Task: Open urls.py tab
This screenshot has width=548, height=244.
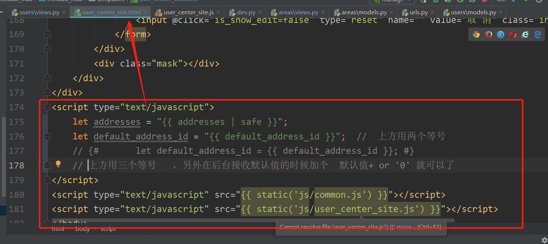Action: point(418,12)
